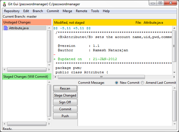
Task: Click the 'package pwm;' line
Action: 69,68
